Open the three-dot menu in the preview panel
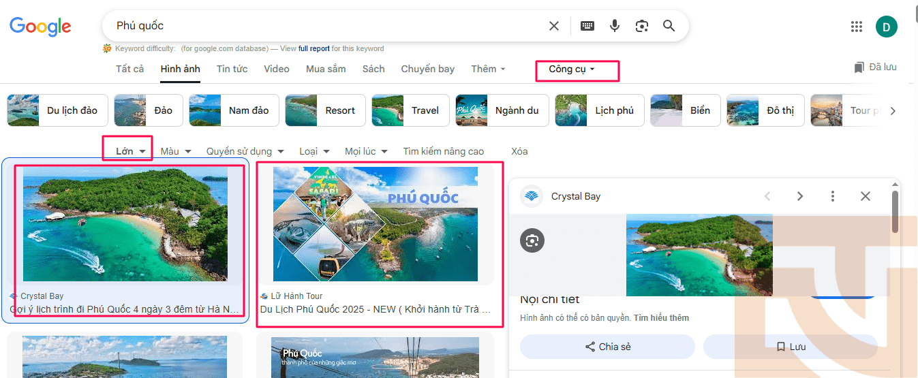The width and height of the screenshot is (918, 378). pos(833,196)
